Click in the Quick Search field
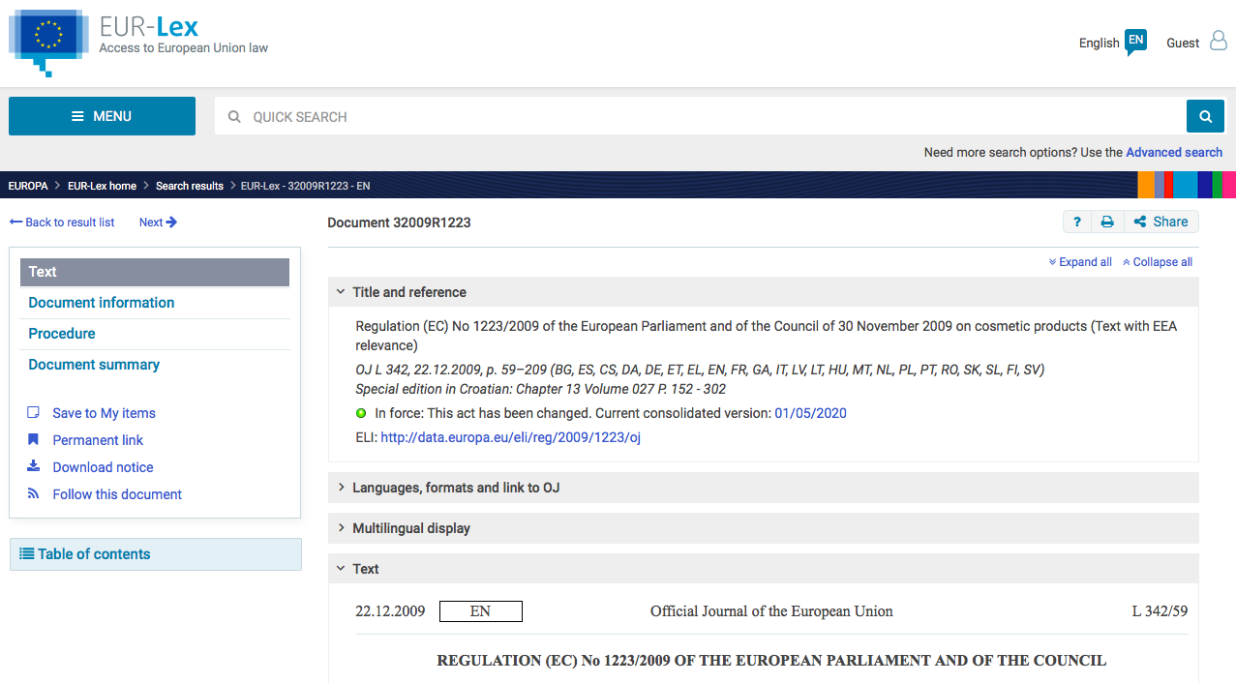 [697, 117]
